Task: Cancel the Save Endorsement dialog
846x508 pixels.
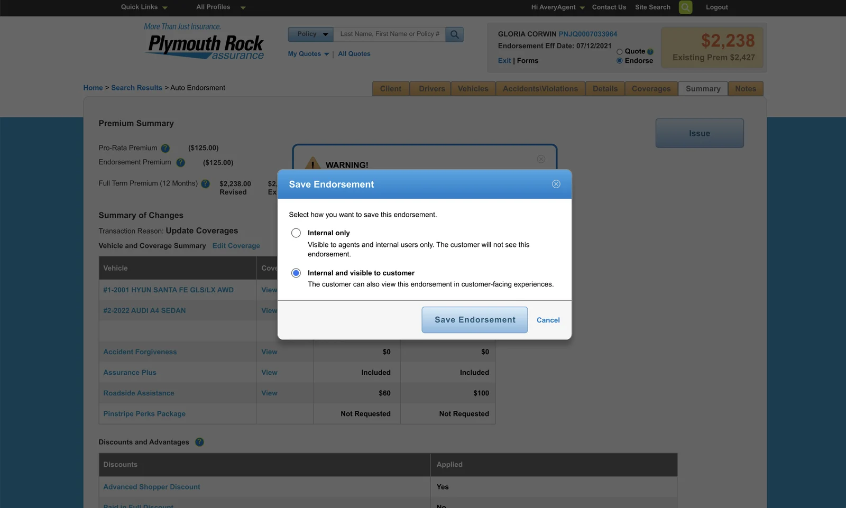Action: pyautogui.click(x=548, y=320)
